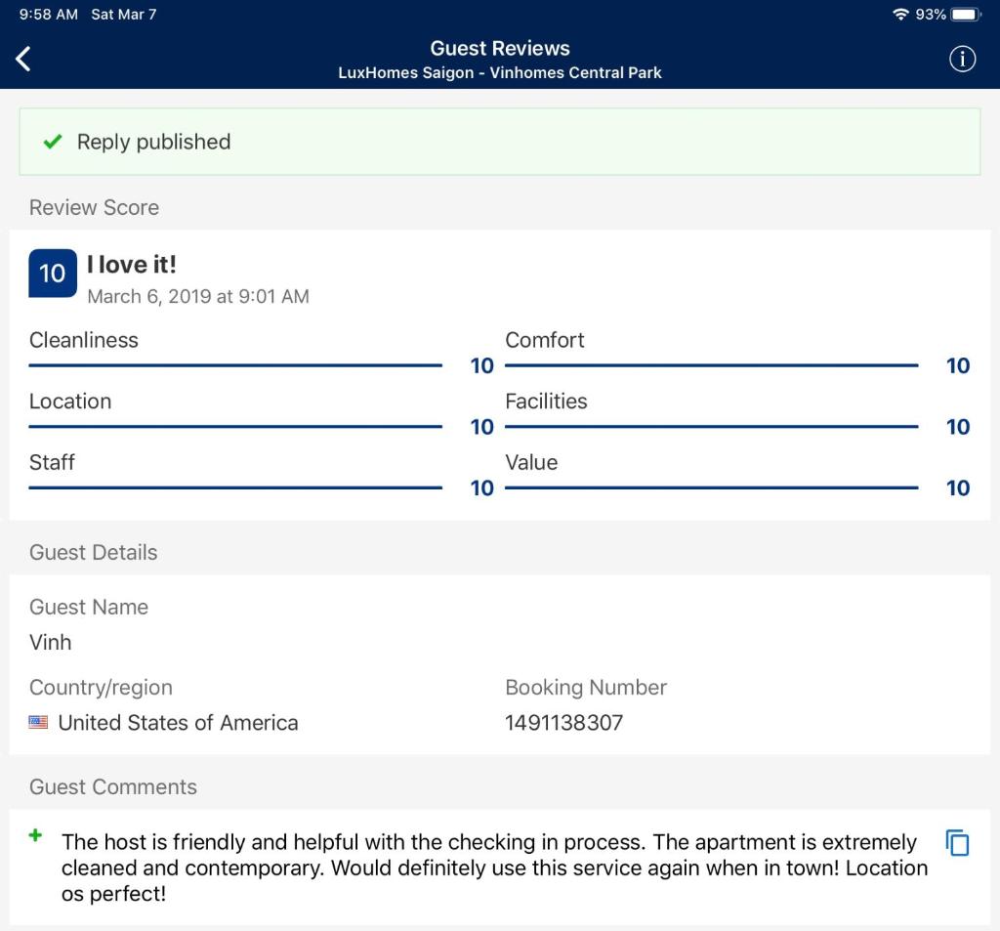Screen dimensions: 1000x931
Task: Tap the United States flag icon
Action: [38, 722]
